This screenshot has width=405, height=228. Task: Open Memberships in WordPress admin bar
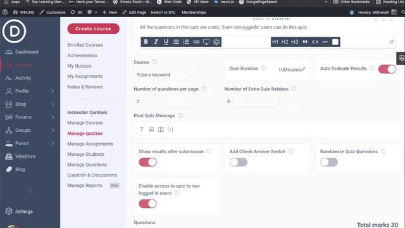[194, 12]
